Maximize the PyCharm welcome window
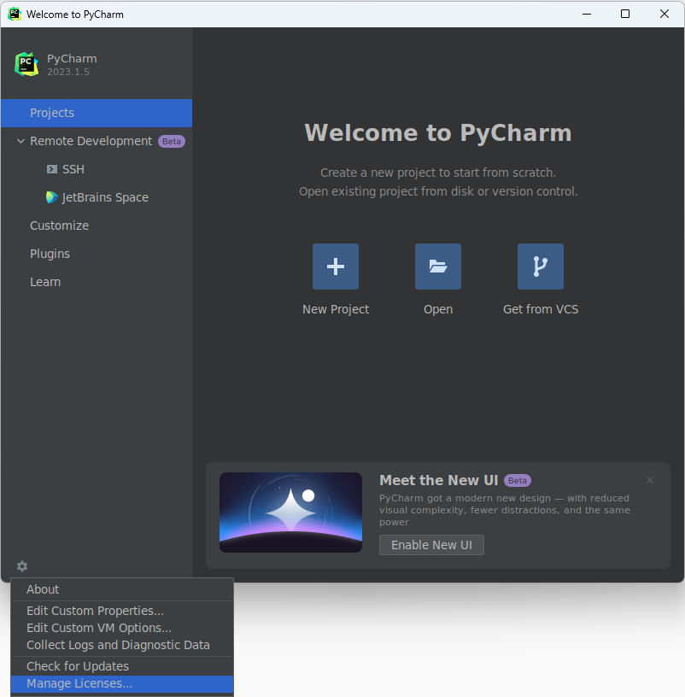 [625, 14]
